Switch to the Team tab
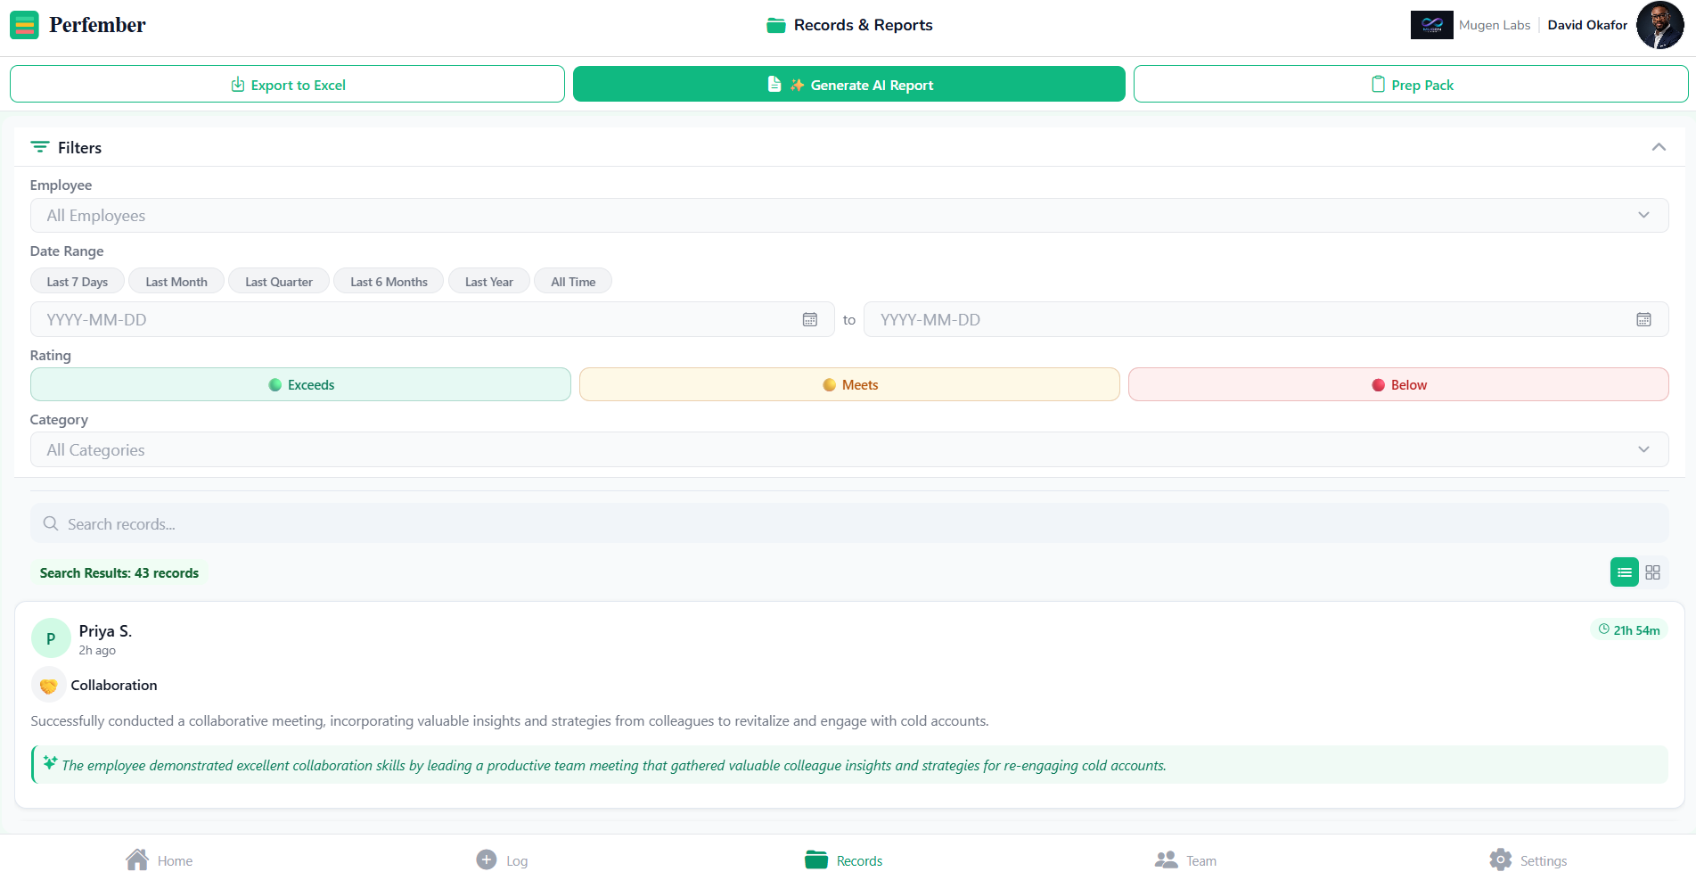The image size is (1696, 880). pos(1185,859)
